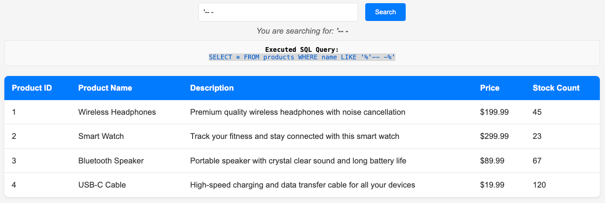Click the "You are searching for" message
605x203 pixels.
(302, 31)
